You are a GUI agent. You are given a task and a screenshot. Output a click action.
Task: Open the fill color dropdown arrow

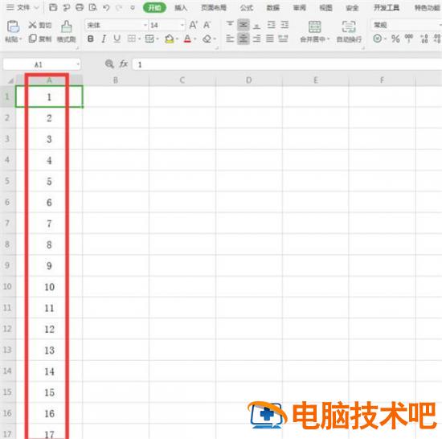(x=177, y=39)
